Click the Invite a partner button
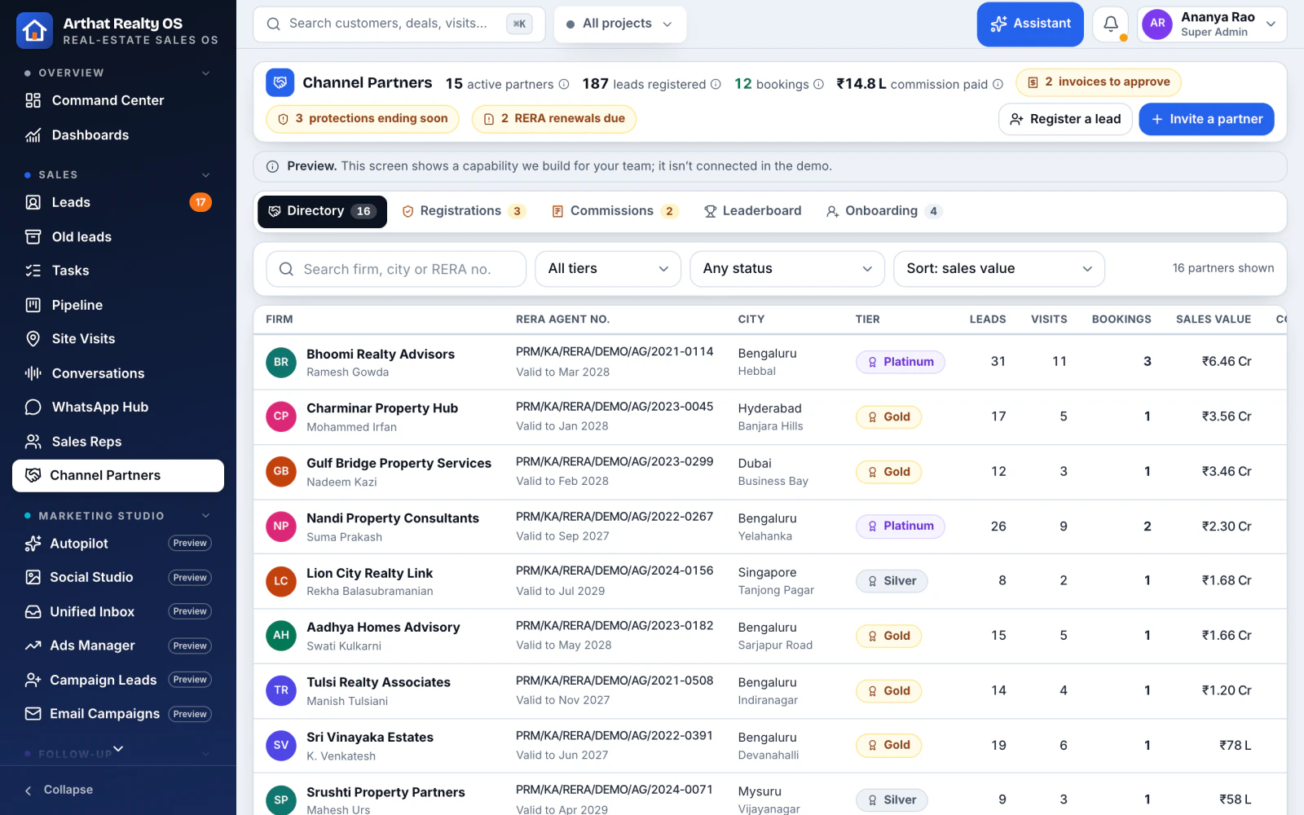The height and width of the screenshot is (815, 1304). 1206,119
